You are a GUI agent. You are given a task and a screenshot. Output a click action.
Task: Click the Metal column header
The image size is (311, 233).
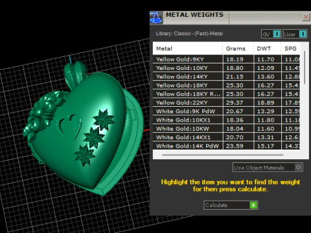point(188,49)
